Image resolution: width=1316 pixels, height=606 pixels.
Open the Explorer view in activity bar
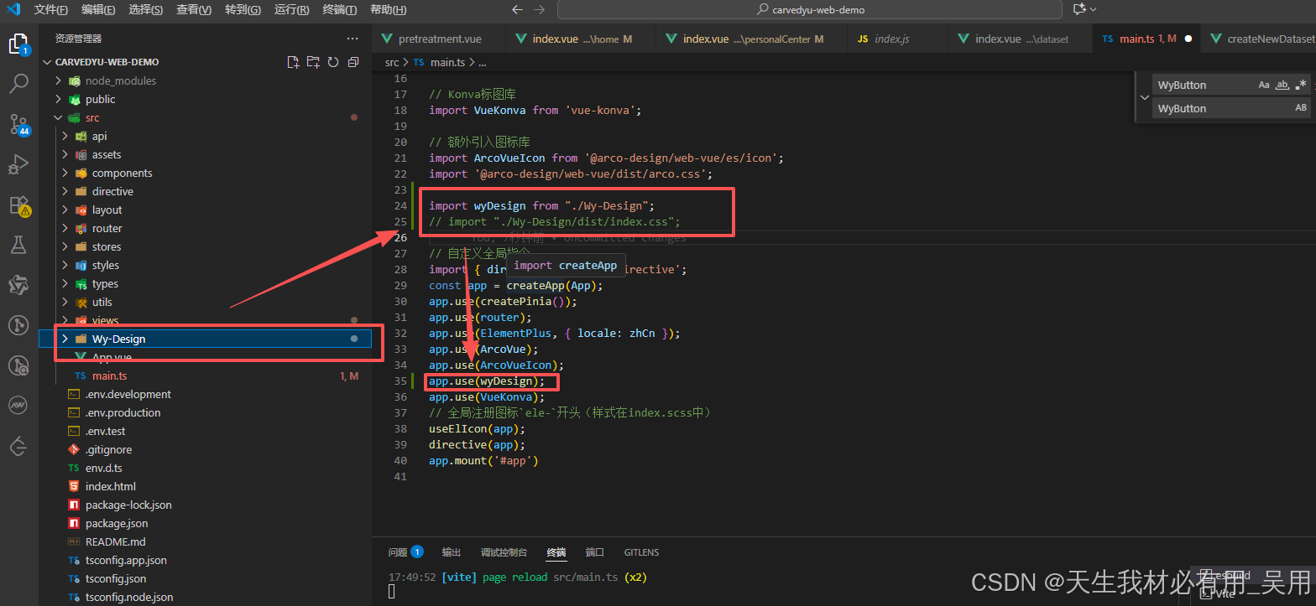[18, 44]
